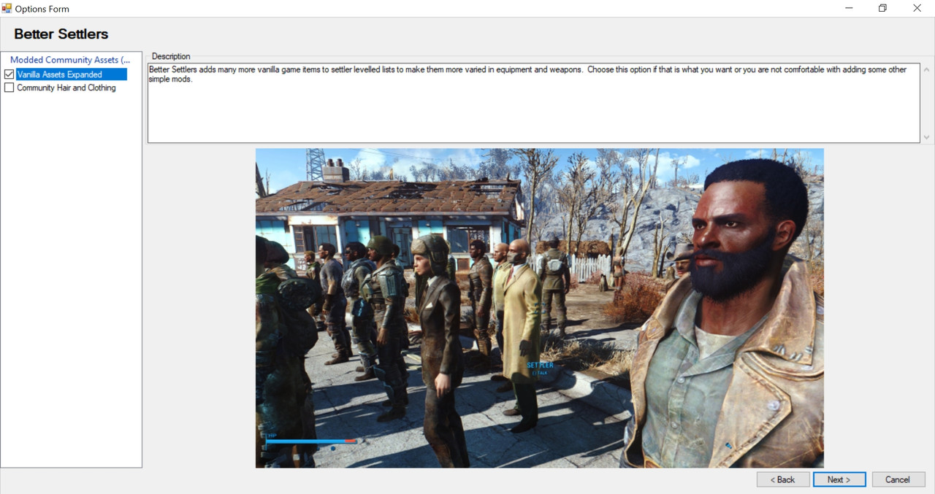This screenshot has height=494, width=935.
Task: Click the Description group label
Action: coord(171,56)
